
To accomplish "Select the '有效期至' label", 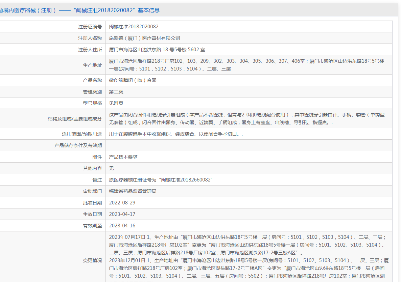I will click(x=92, y=226).
